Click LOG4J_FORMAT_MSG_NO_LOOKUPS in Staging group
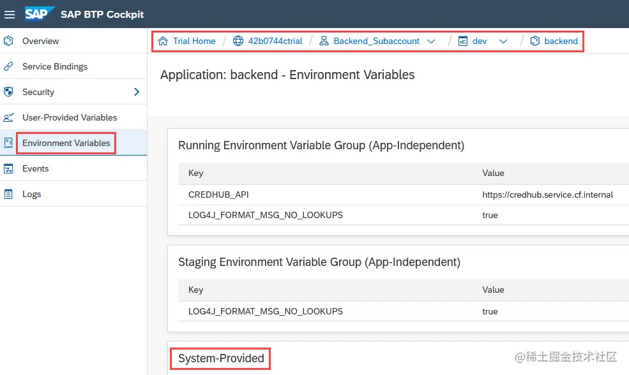This screenshot has width=629, height=375. pyautogui.click(x=266, y=311)
